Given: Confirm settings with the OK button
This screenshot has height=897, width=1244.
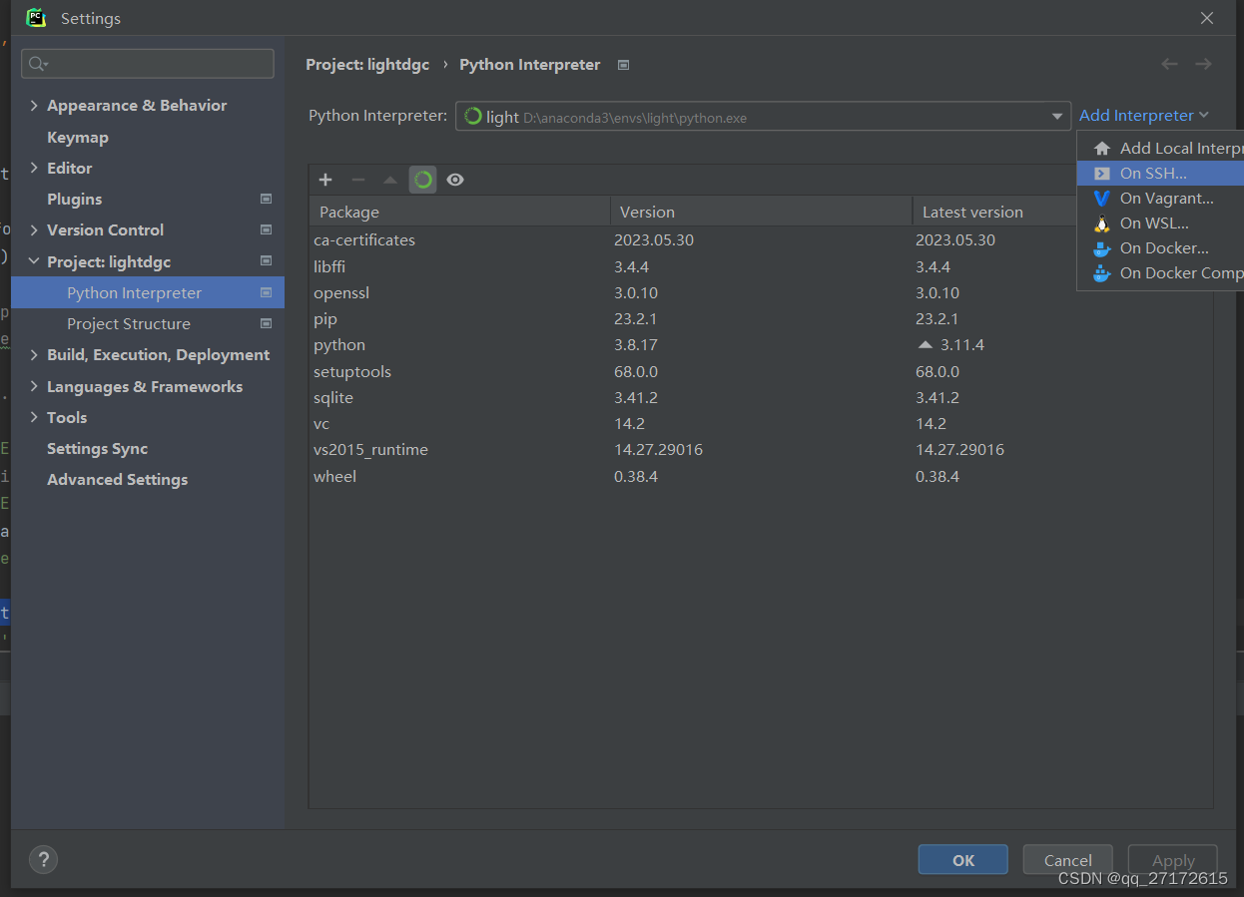Looking at the screenshot, I should (x=963, y=860).
